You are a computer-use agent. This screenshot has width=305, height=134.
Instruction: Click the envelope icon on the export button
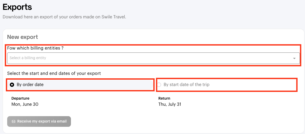pyautogui.click(x=14, y=121)
